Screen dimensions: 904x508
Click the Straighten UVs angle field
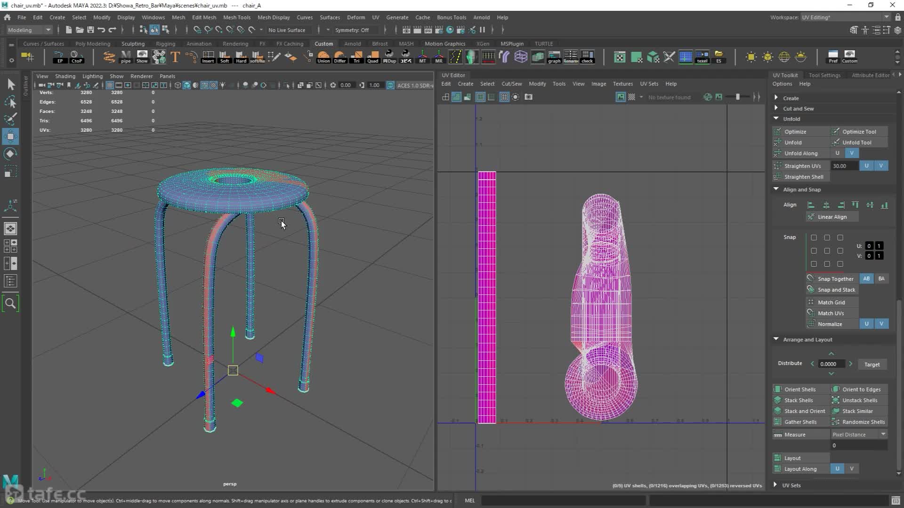[x=845, y=166]
